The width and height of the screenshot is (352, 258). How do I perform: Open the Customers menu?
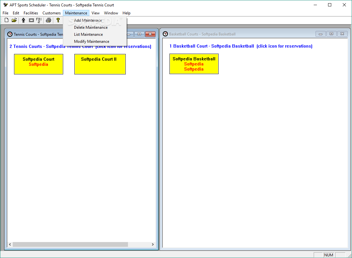(51, 13)
